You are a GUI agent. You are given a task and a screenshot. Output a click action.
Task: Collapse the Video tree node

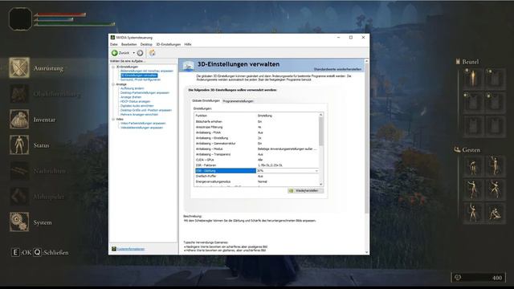(x=113, y=120)
